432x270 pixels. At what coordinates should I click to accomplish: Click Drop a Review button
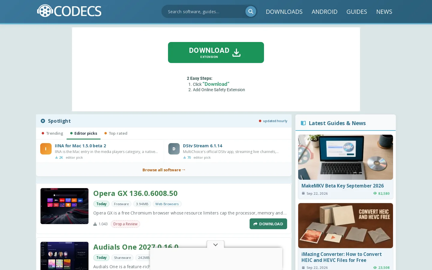[125, 224]
